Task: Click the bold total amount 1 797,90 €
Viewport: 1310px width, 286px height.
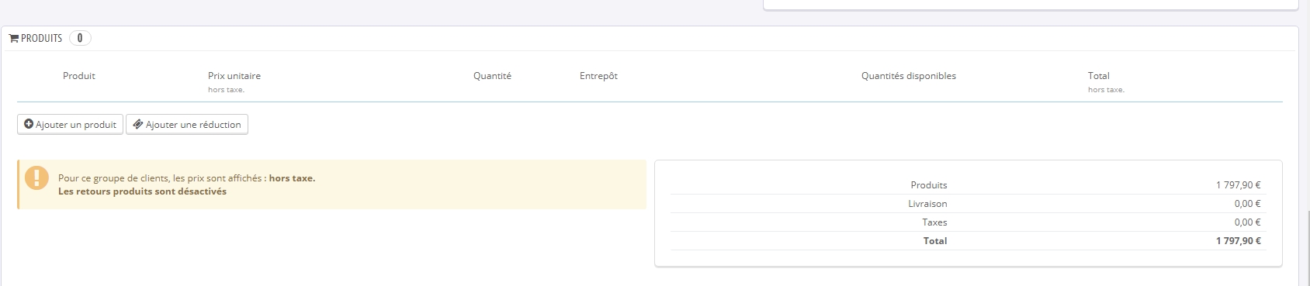Action: 1239,241
